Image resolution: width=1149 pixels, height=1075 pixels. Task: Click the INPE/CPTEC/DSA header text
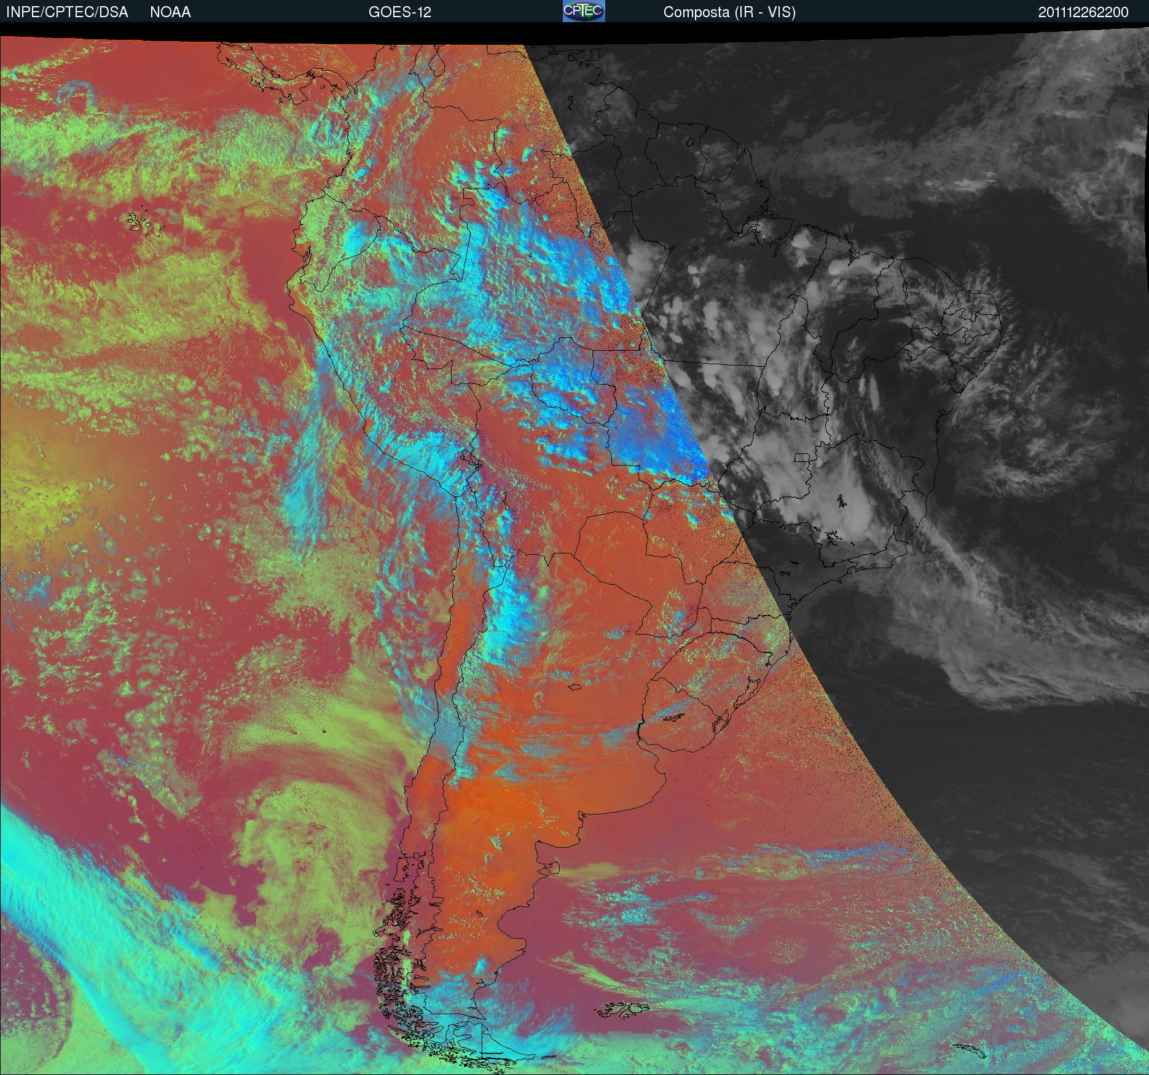pyautogui.click(x=67, y=12)
